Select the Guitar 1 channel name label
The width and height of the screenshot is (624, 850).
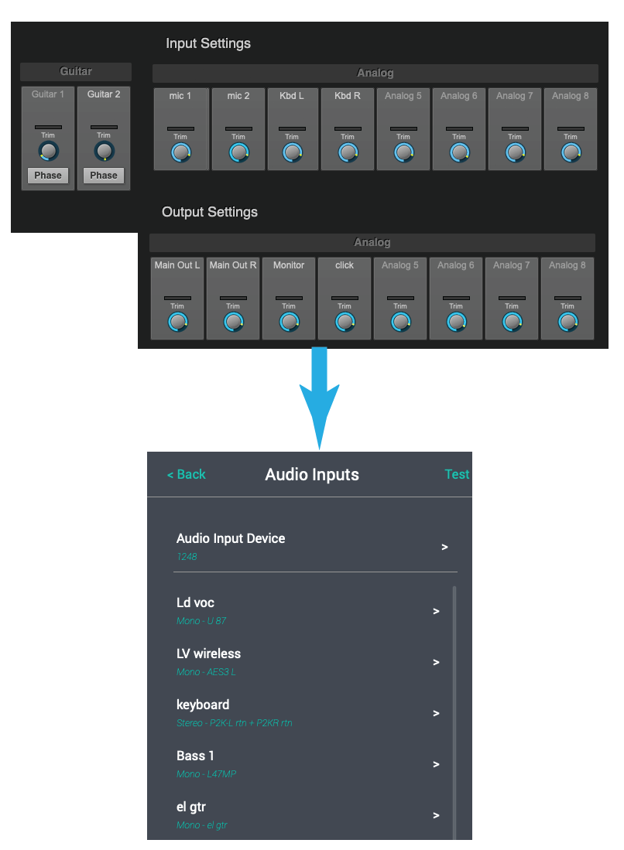click(x=48, y=94)
